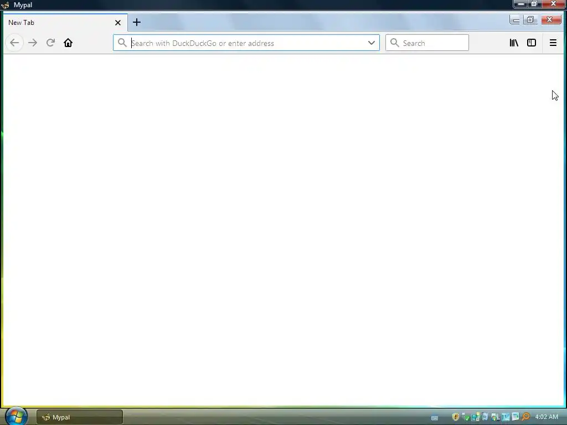Click the Mypal title bar app icon

(x=5, y=5)
